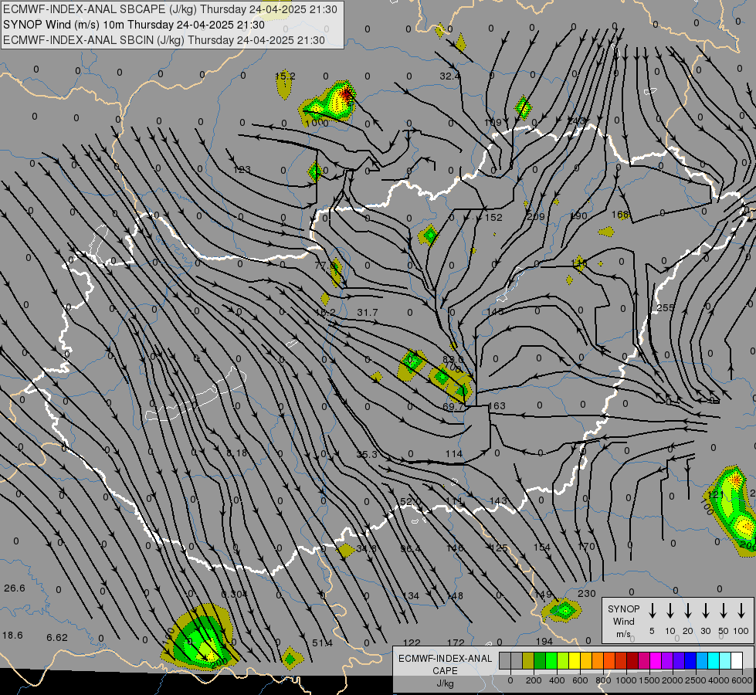This screenshot has width=756, height=695.
Task: Click the map value 172
Action: (456, 642)
